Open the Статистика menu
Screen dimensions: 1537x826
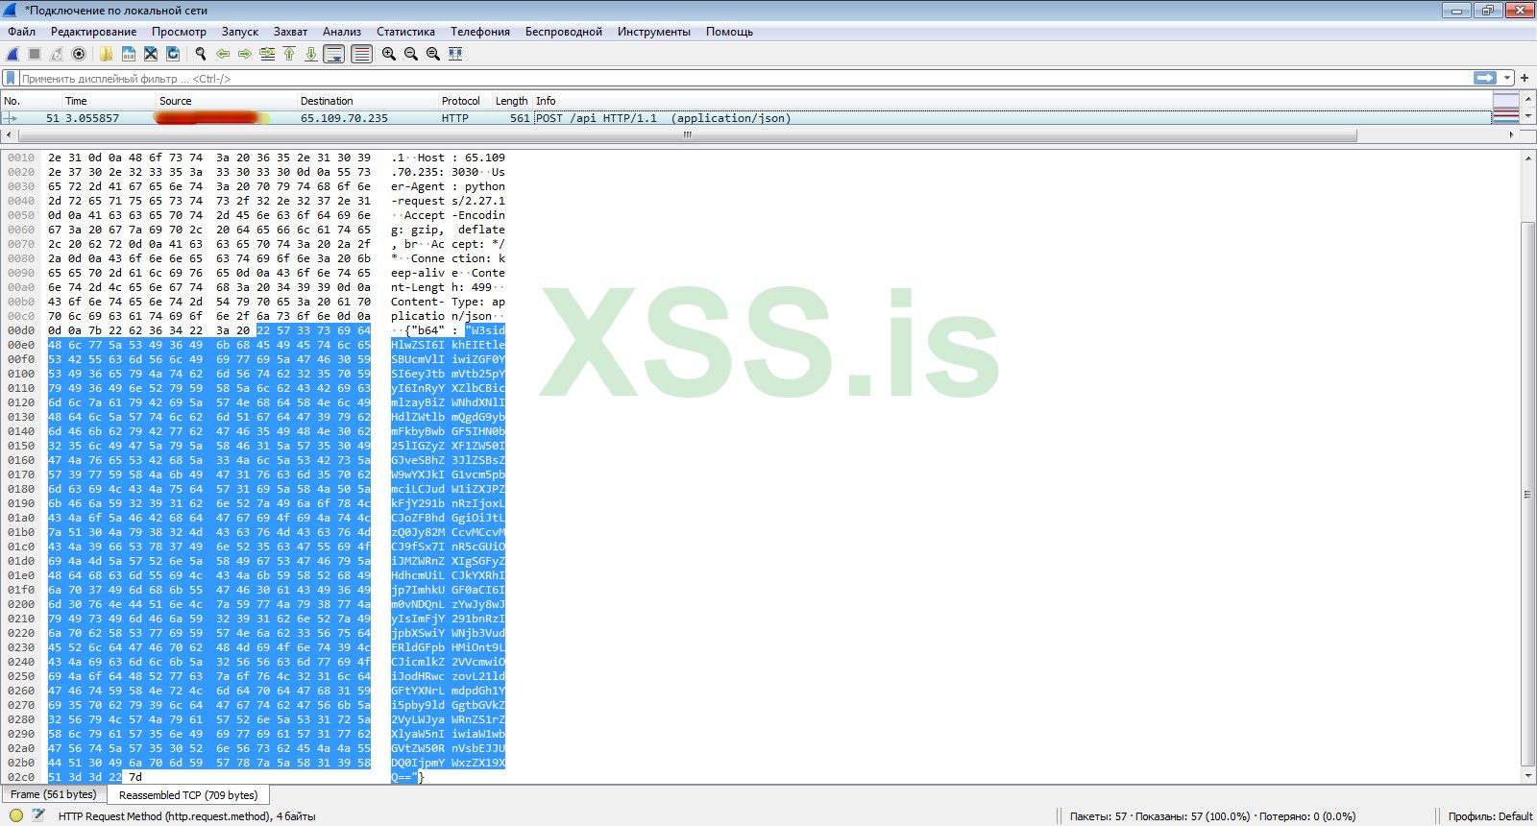405,32
